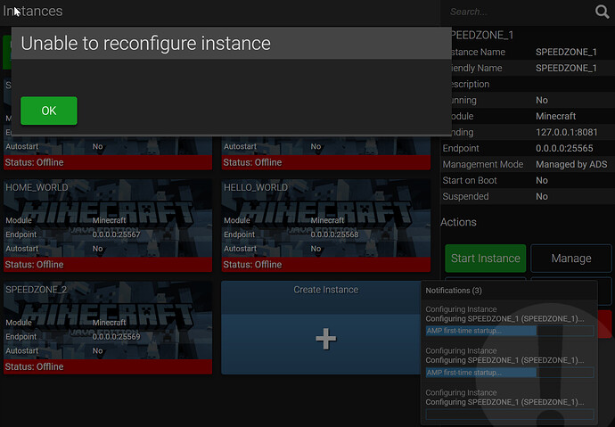Click second notification AMP first-time startup progress bar

[x=510, y=373]
